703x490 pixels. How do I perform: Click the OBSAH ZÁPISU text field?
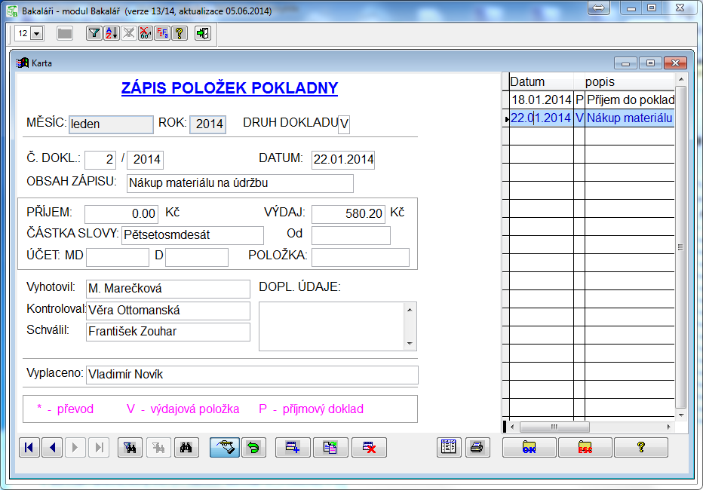click(239, 183)
